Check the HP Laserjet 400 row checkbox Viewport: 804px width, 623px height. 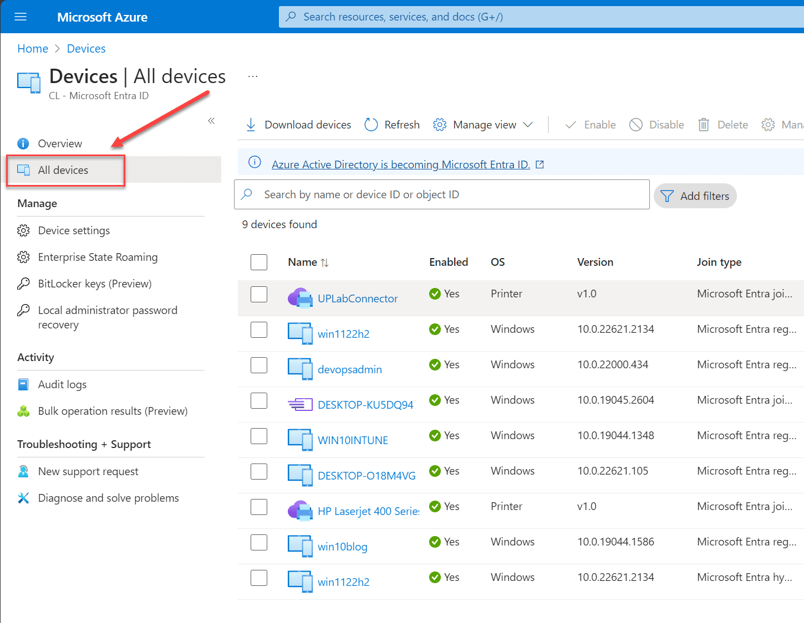(259, 507)
